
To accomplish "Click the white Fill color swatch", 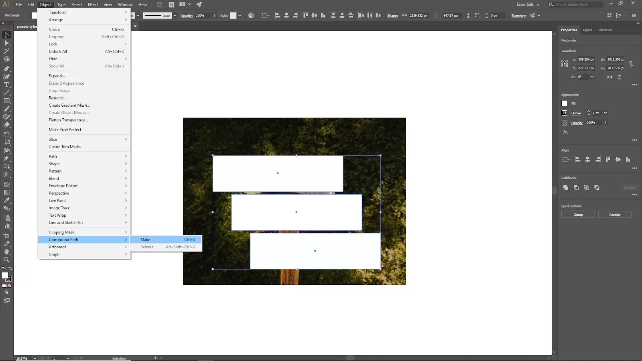I will tap(565, 103).
